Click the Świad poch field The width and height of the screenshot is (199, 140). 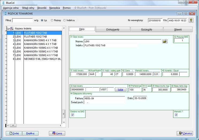[104, 102]
